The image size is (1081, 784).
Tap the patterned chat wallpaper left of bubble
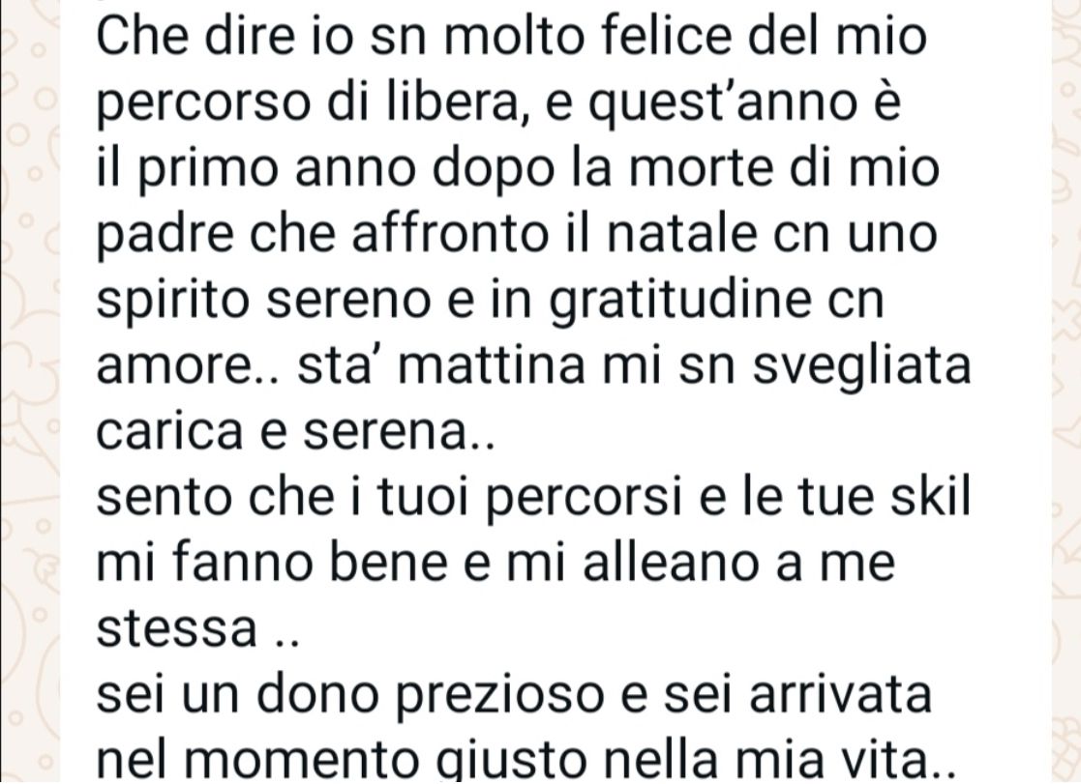(30, 392)
